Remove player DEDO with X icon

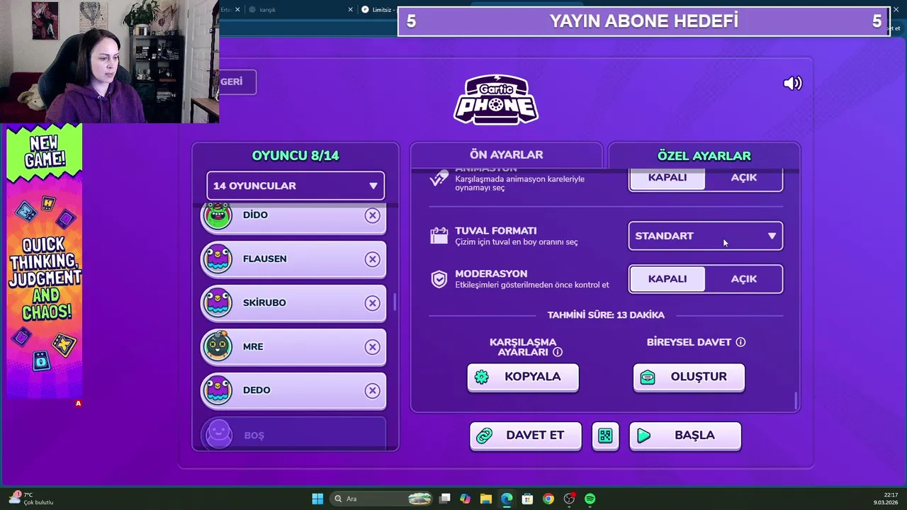tap(372, 390)
